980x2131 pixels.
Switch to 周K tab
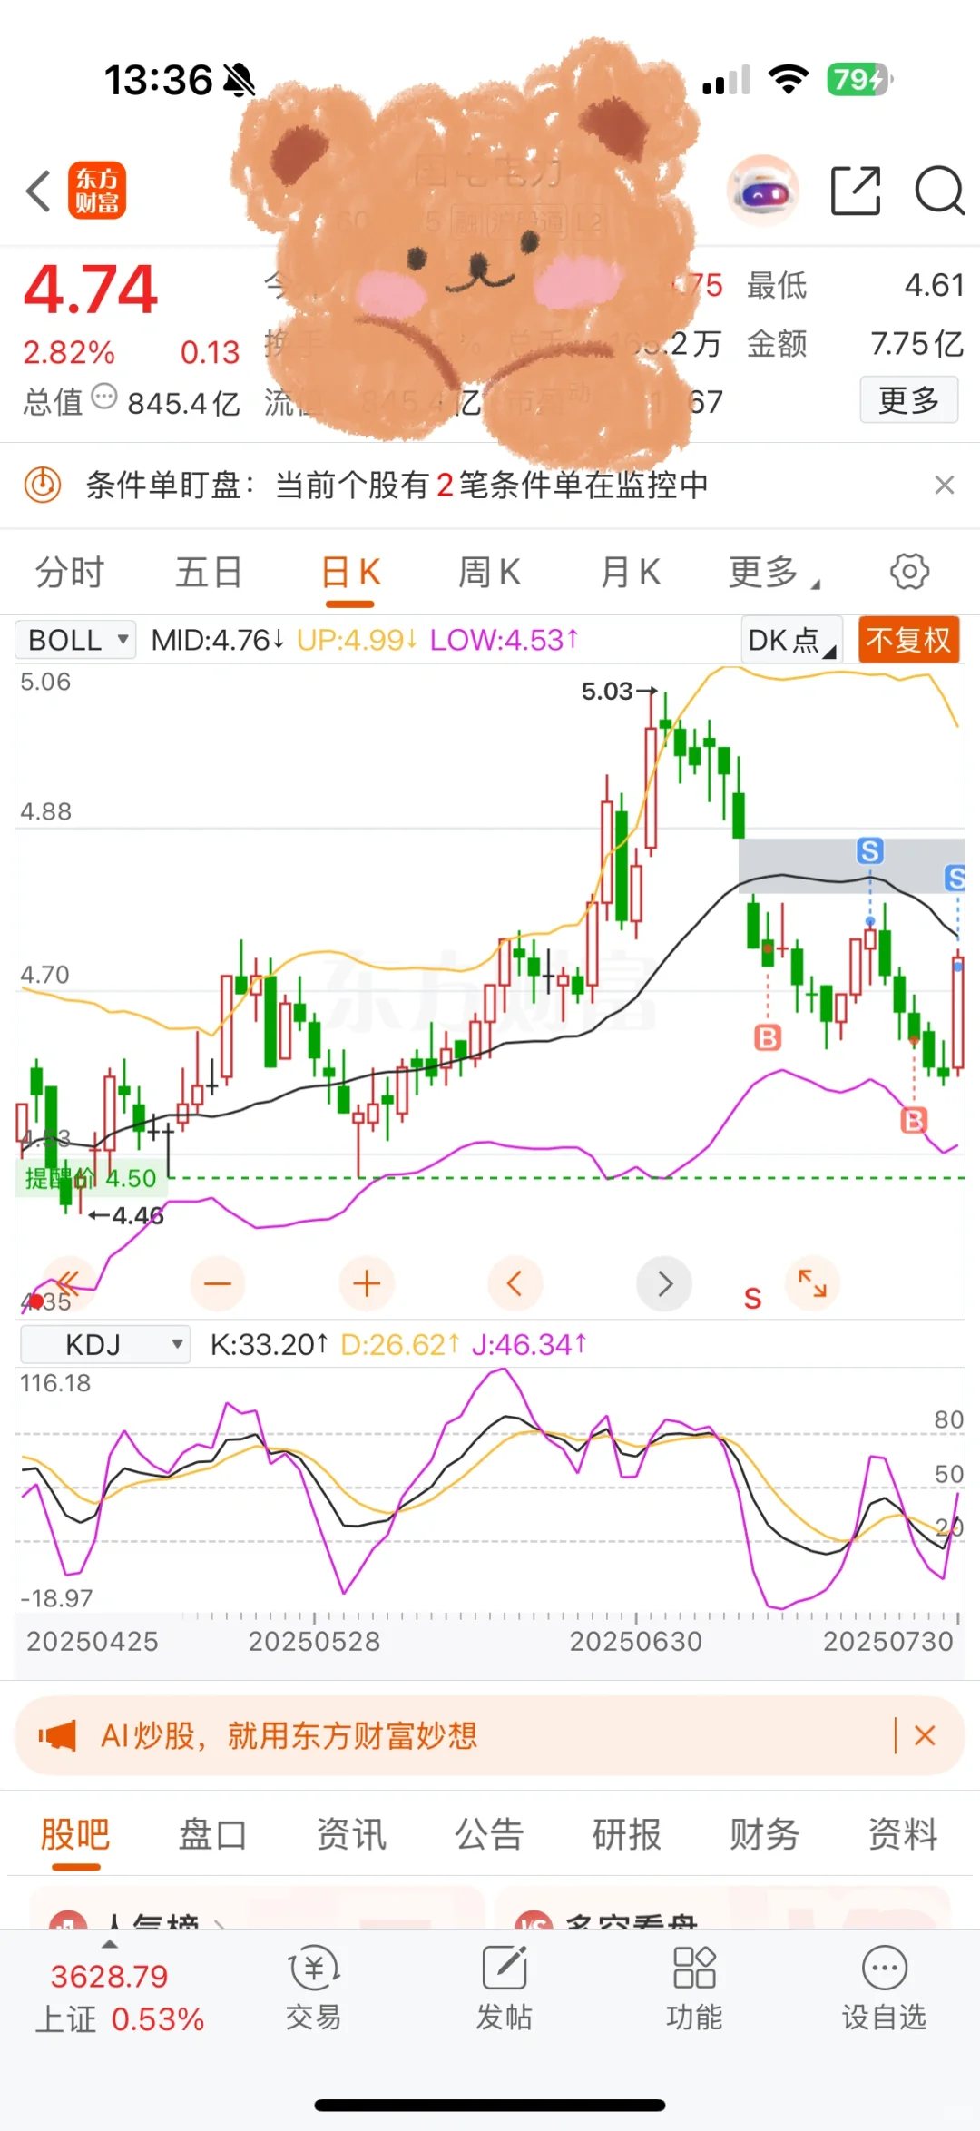[x=489, y=572]
